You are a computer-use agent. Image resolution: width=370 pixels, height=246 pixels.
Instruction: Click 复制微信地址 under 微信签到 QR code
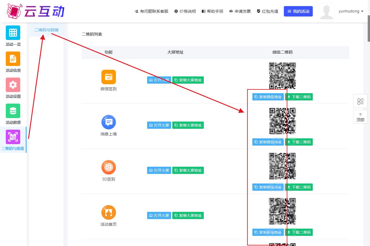click(268, 97)
